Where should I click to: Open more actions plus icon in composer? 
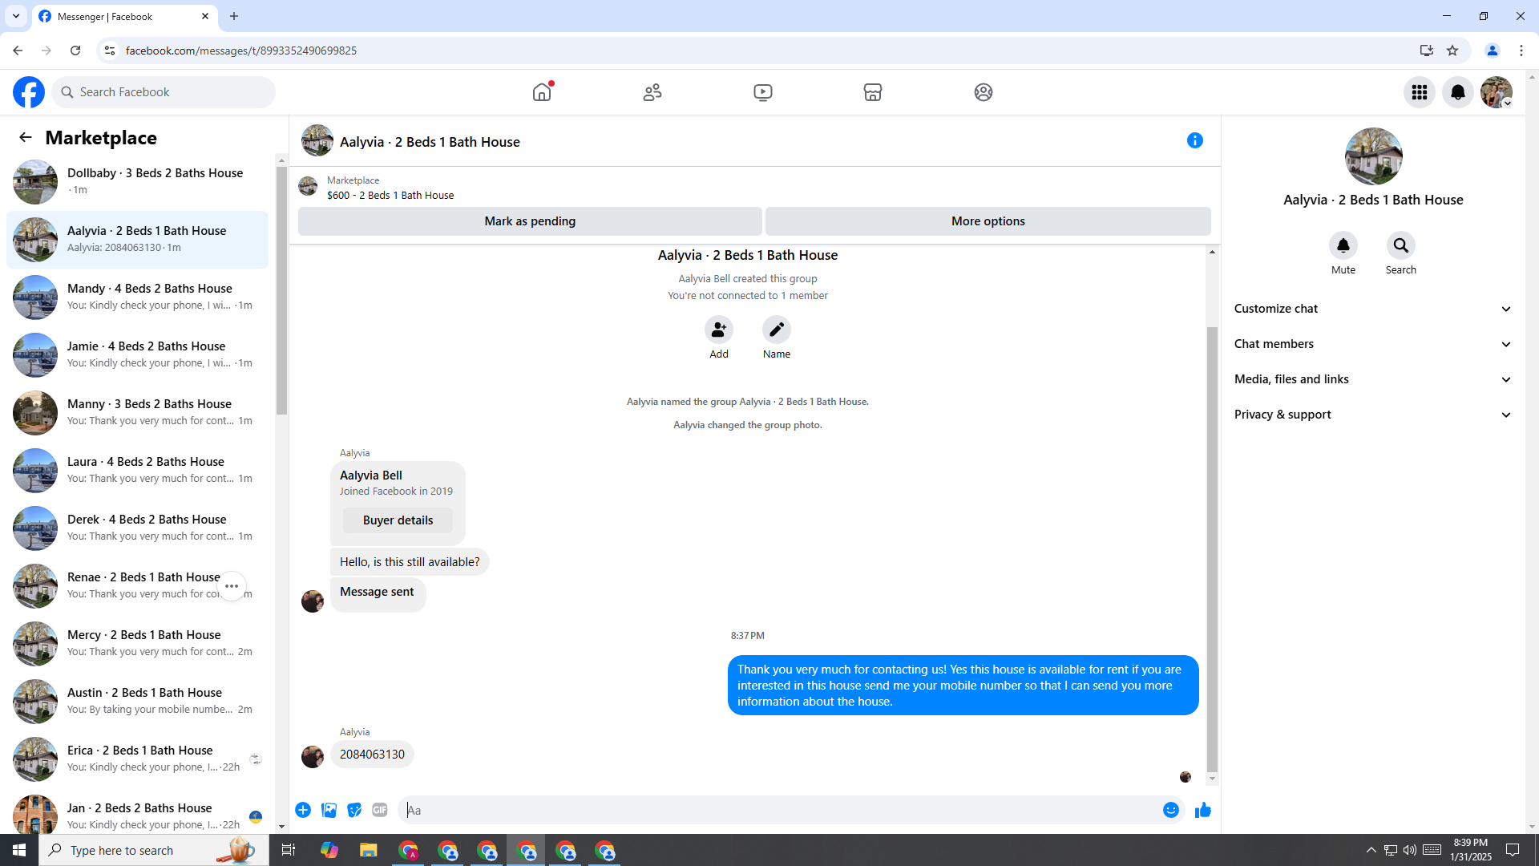tap(303, 810)
